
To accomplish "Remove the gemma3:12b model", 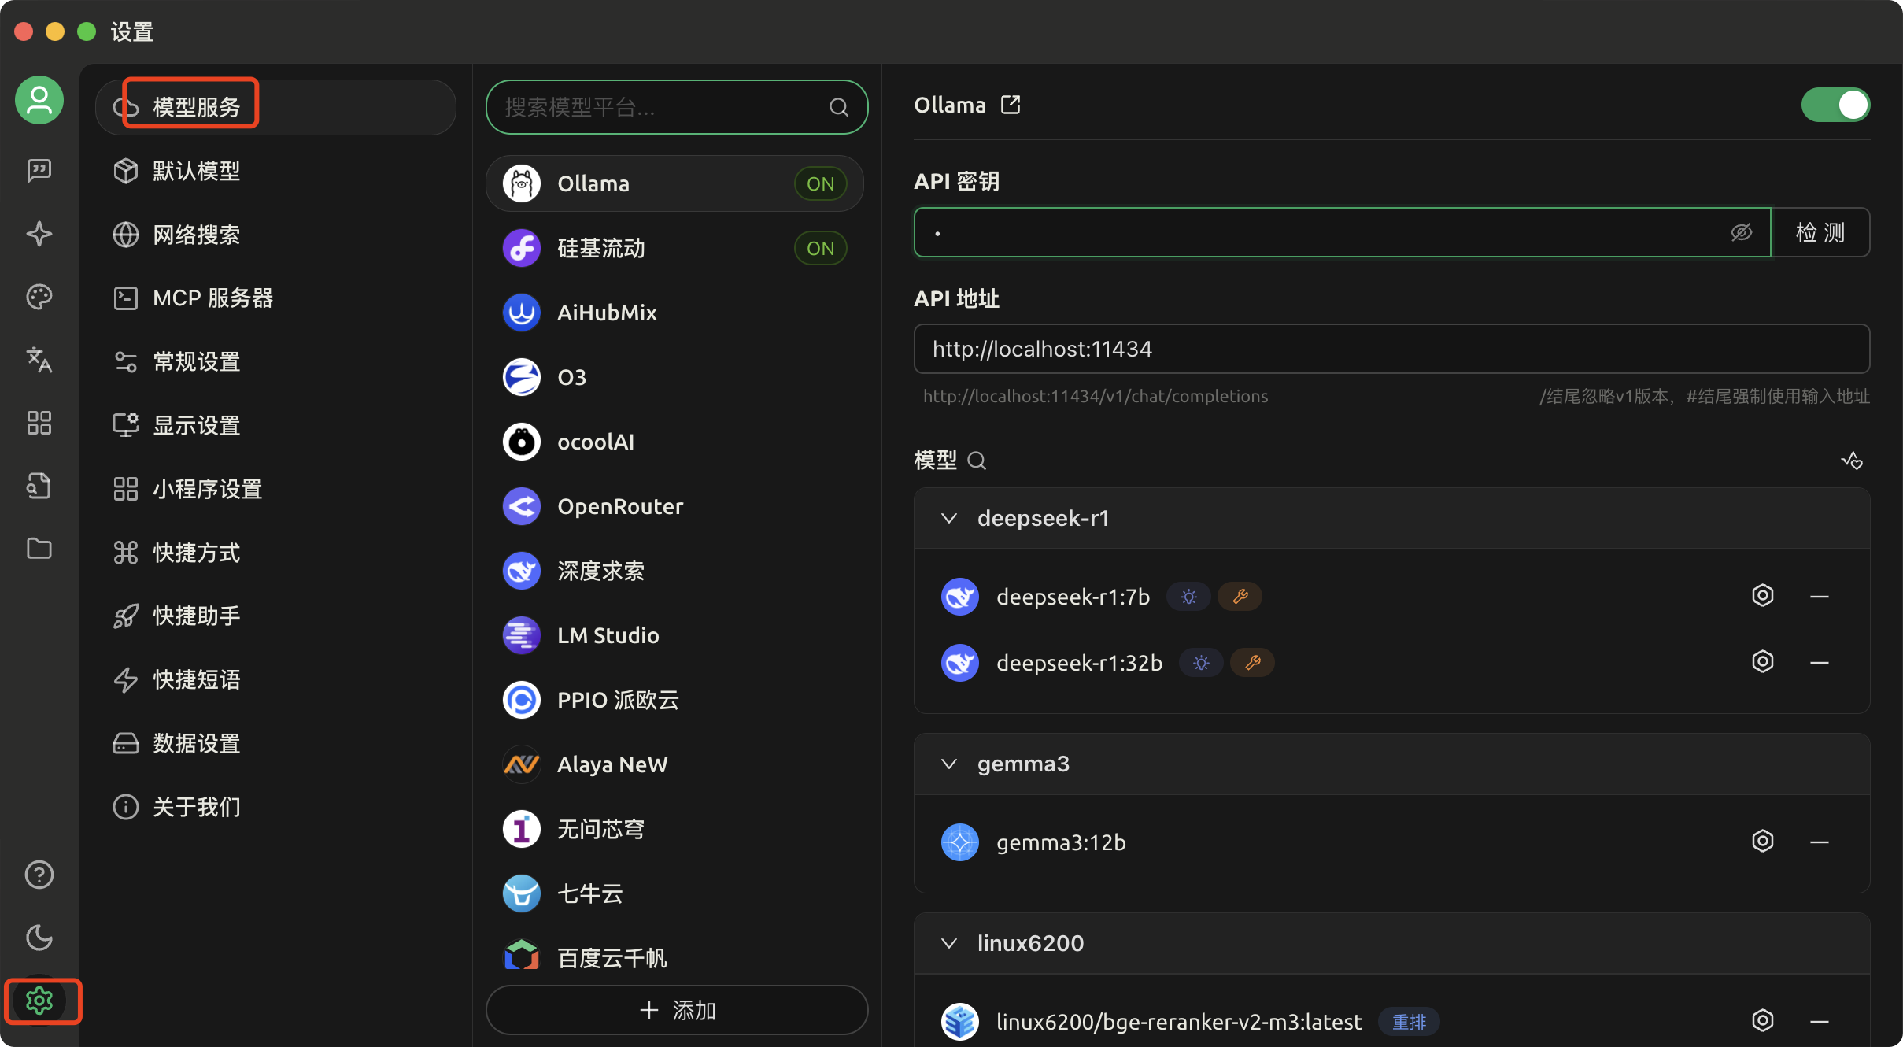I will 1820,842.
